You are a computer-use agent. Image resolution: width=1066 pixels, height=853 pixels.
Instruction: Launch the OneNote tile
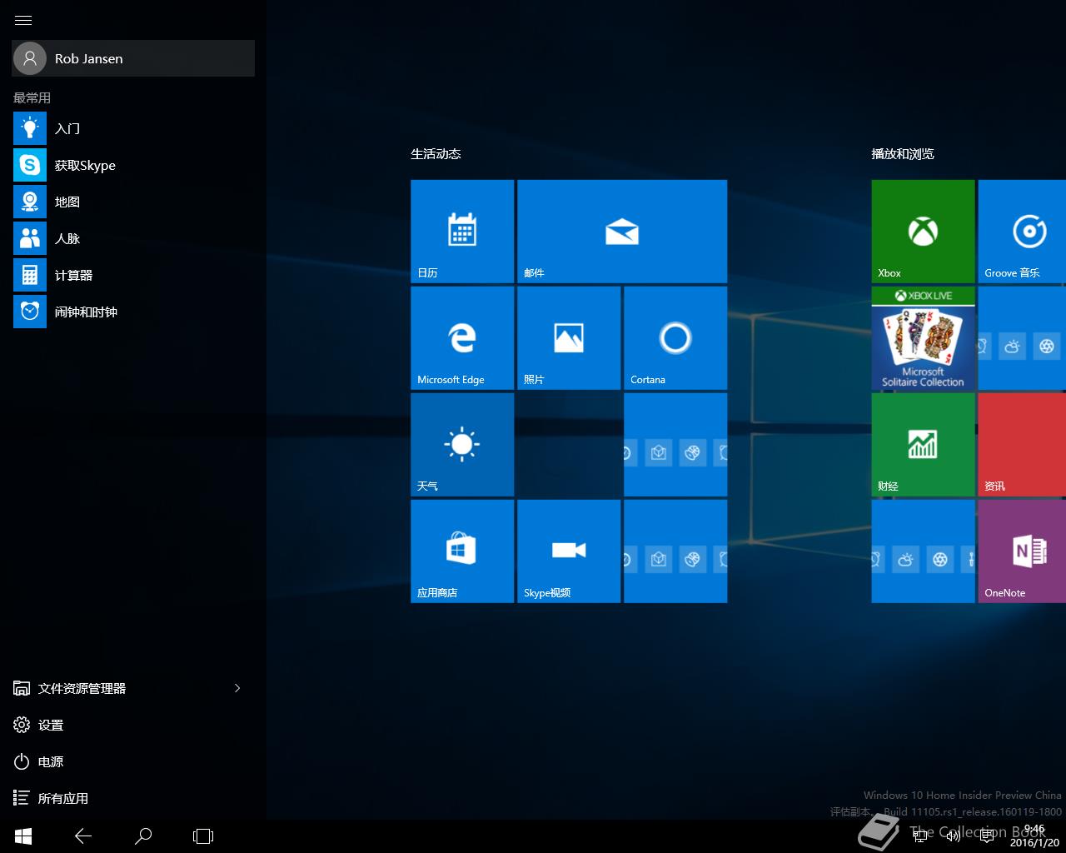point(1022,551)
